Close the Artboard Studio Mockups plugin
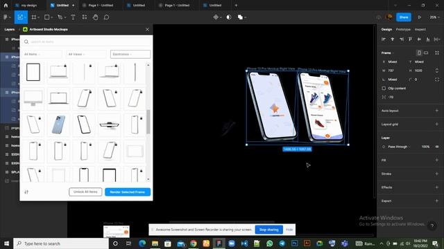 coord(147,29)
